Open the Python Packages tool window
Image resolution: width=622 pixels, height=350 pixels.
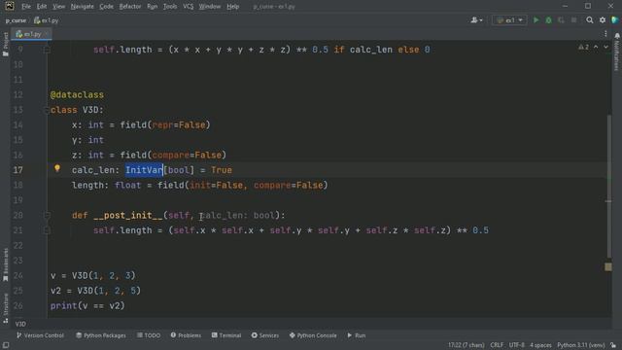tap(101, 335)
